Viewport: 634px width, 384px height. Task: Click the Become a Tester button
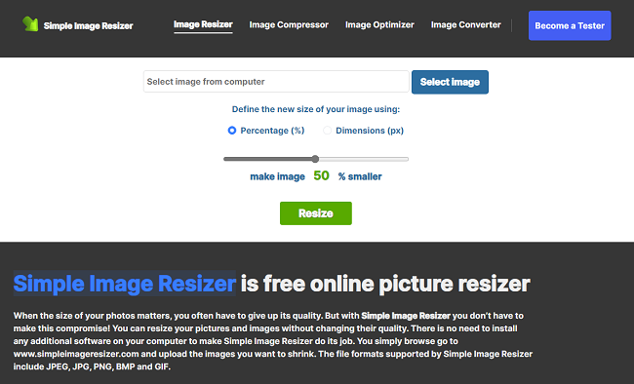570,25
